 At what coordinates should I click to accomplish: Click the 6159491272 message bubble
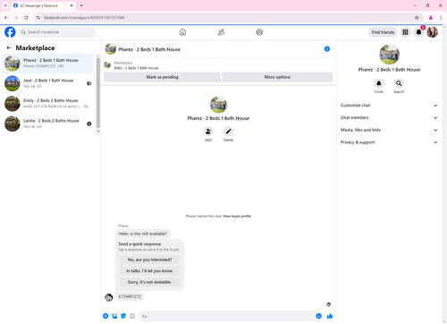point(130,296)
